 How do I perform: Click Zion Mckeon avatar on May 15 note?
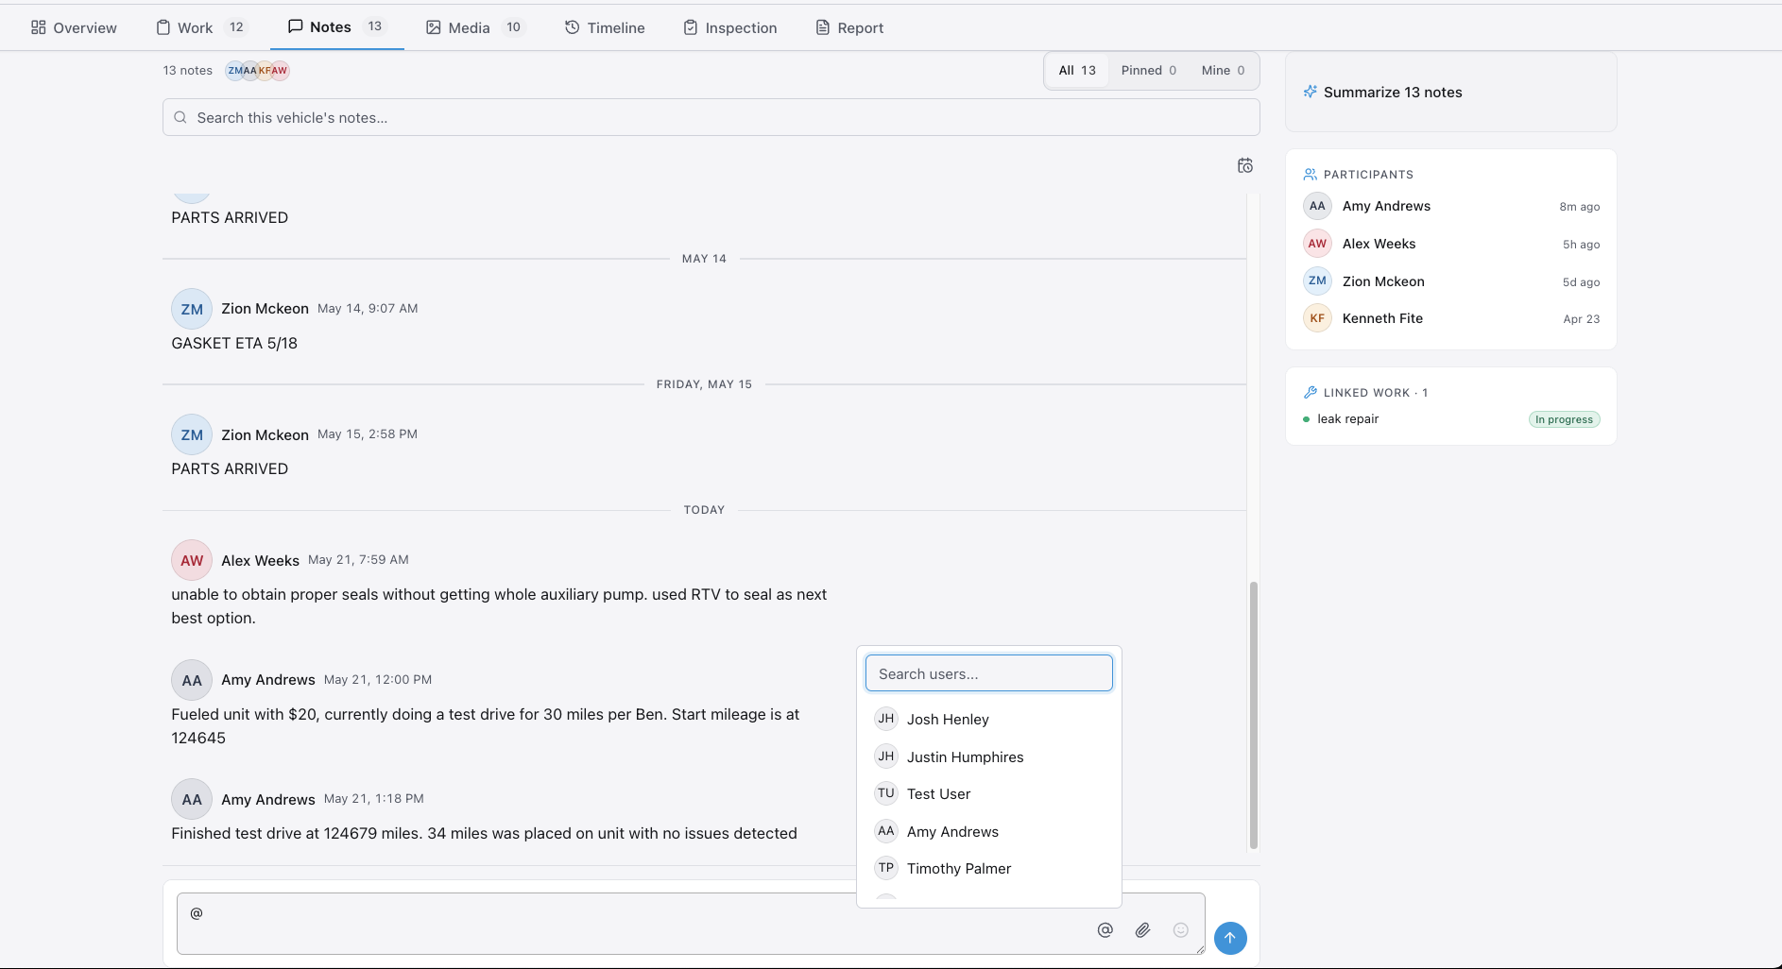(x=192, y=434)
